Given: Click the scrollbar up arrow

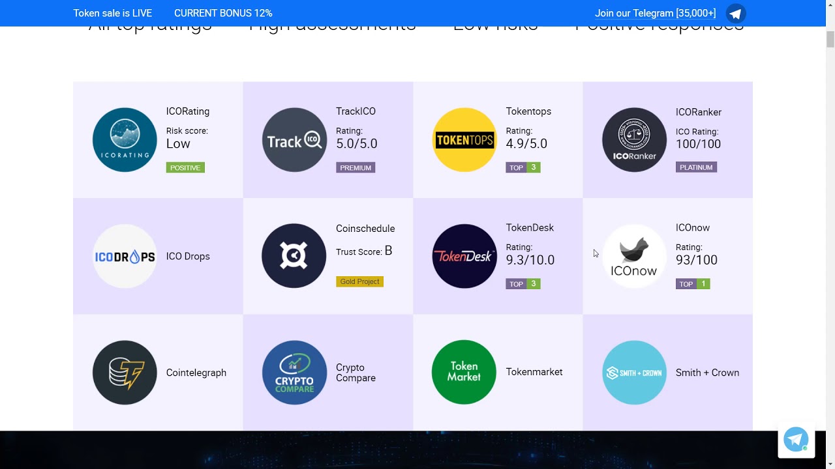Looking at the screenshot, I should pos(830,5).
